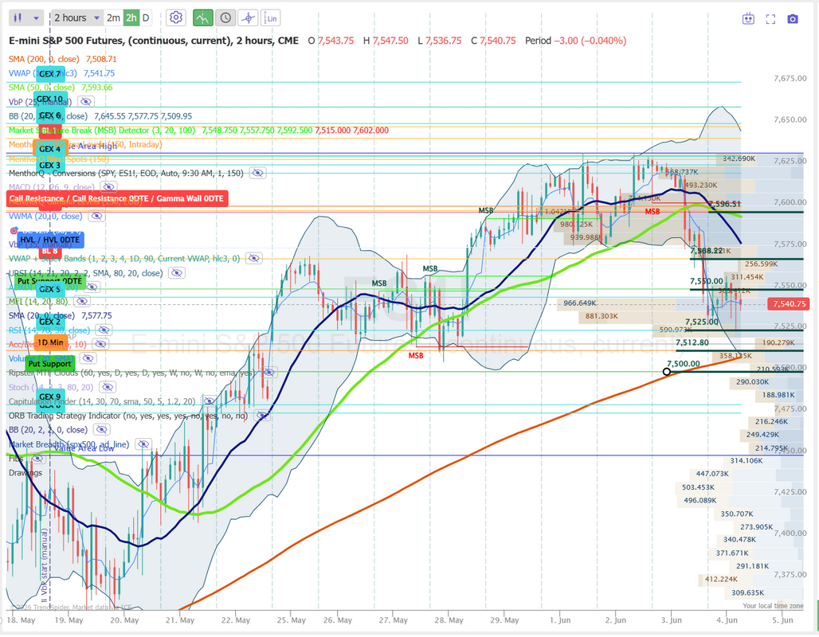Click the Call Resistance / Gamma Wall 0DTE label

(x=117, y=198)
